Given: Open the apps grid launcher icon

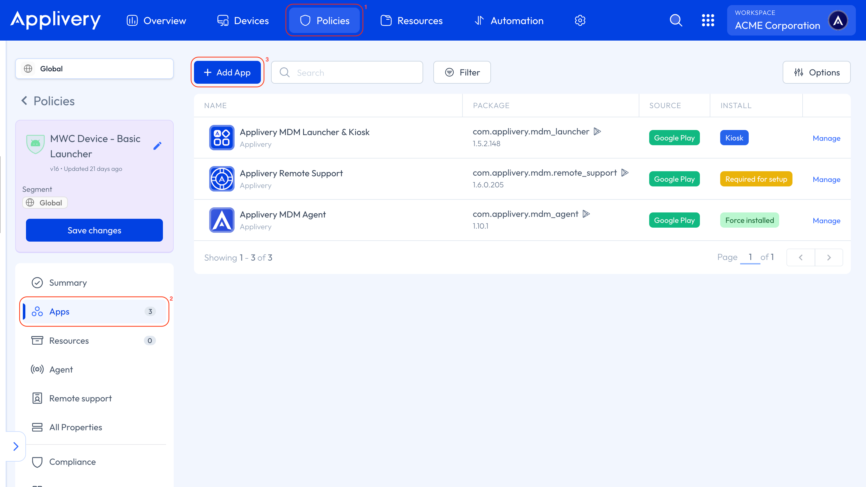Looking at the screenshot, I should pos(708,21).
